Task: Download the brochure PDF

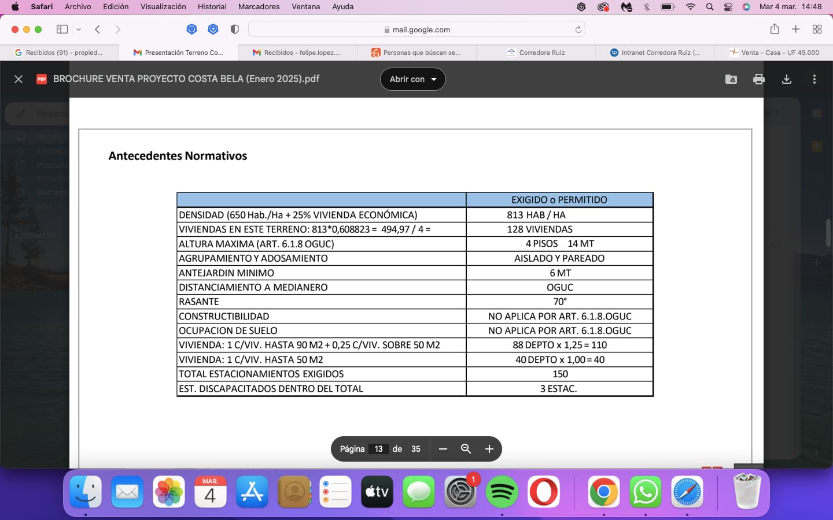Action: [x=787, y=79]
